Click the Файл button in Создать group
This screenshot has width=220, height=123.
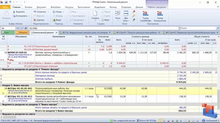click(106, 20)
